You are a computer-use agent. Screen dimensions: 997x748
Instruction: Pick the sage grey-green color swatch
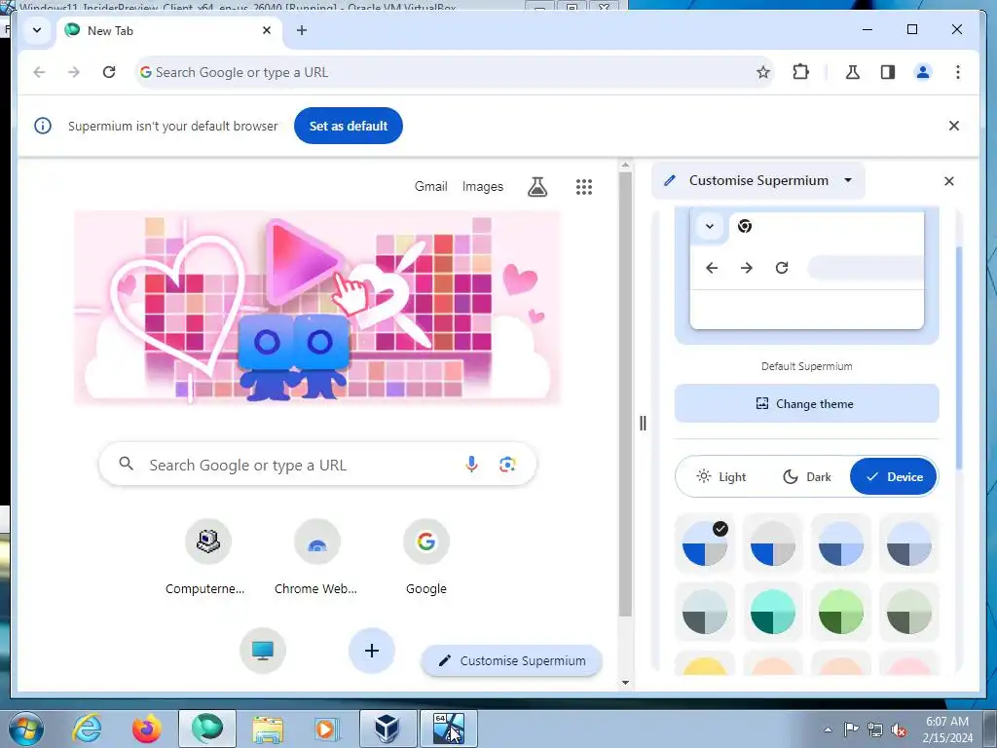point(908,612)
